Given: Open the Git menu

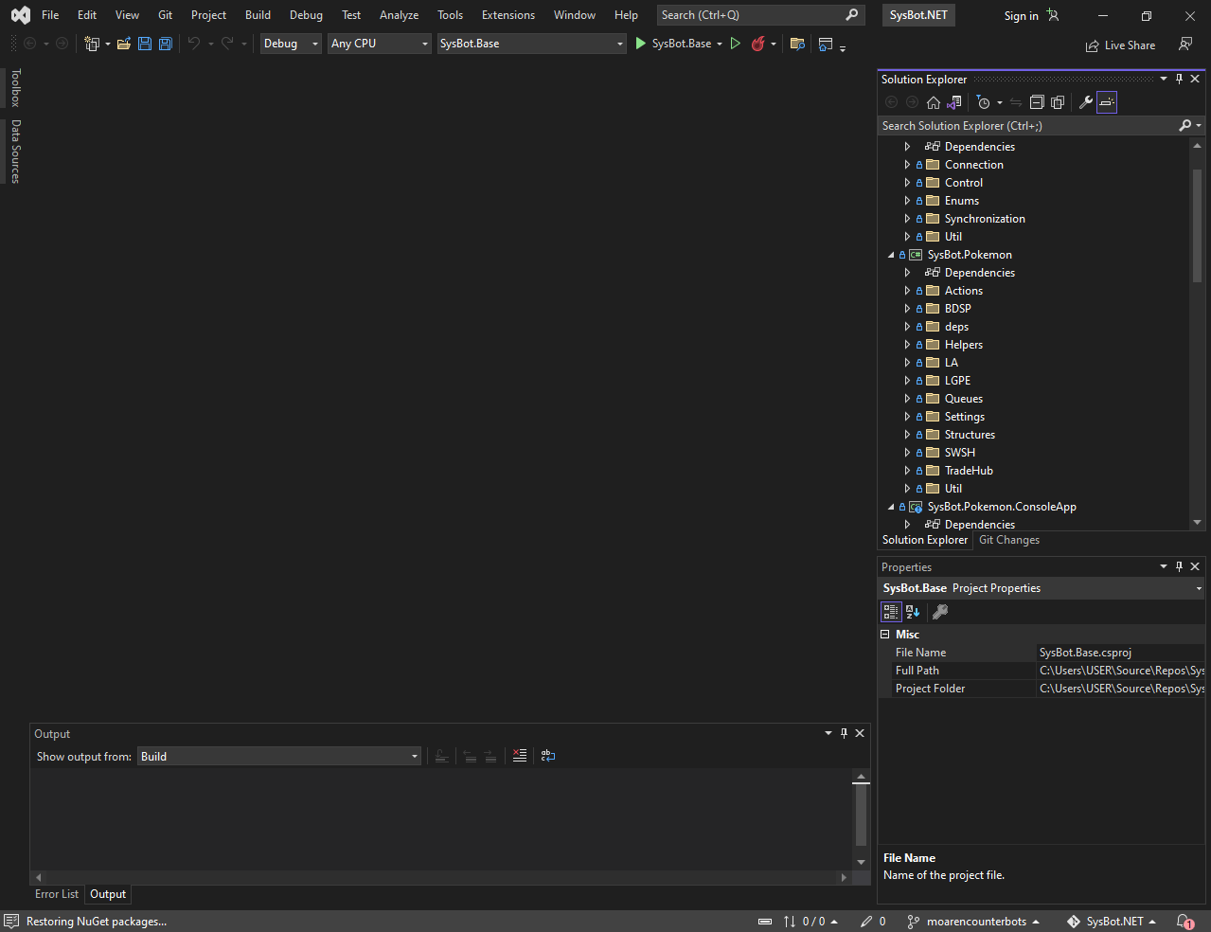Looking at the screenshot, I should tap(166, 15).
